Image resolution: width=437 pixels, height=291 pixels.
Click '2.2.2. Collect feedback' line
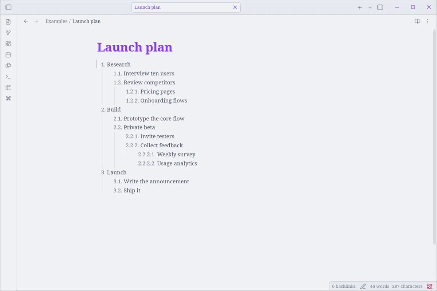(x=154, y=145)
